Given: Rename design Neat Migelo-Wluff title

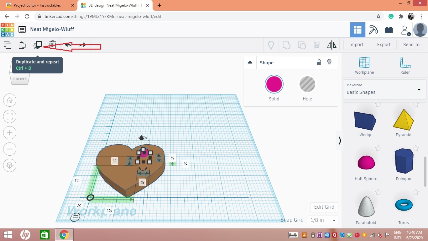Looking at the screenshot, I should (52, 29).
